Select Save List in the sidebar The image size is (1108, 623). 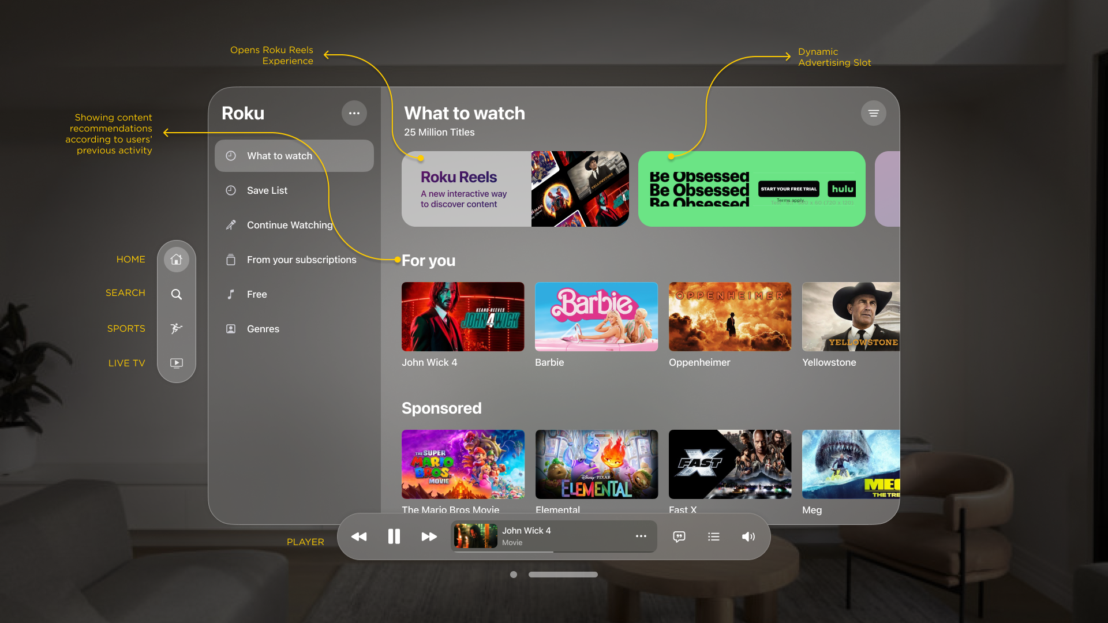(x=267, y=190)
